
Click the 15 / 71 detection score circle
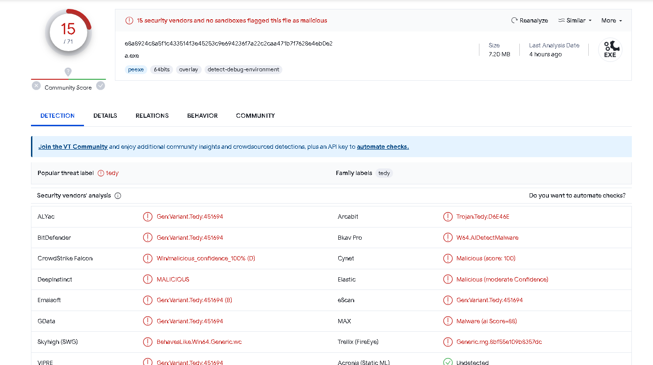tap(68, 33)
